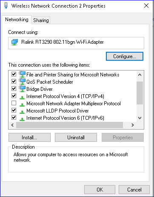Click horizontal scroll right arrow

click(133, 125)
